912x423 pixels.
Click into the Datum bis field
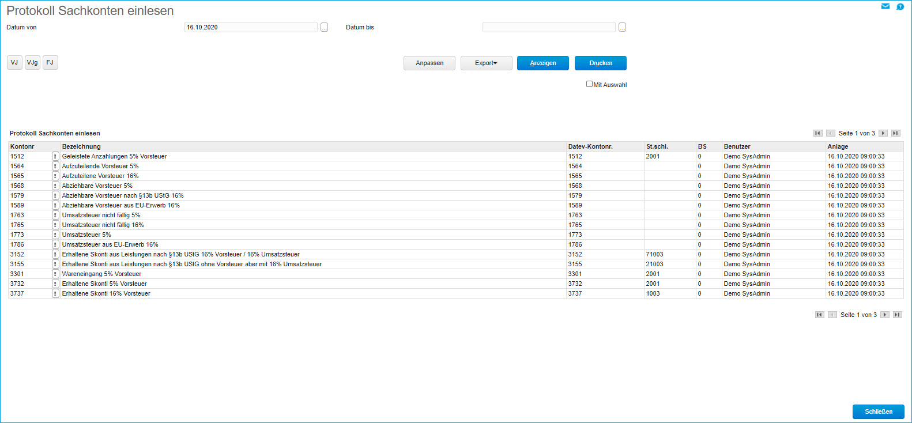click(548, 27)
